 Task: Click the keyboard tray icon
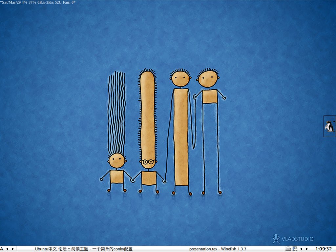288,249
